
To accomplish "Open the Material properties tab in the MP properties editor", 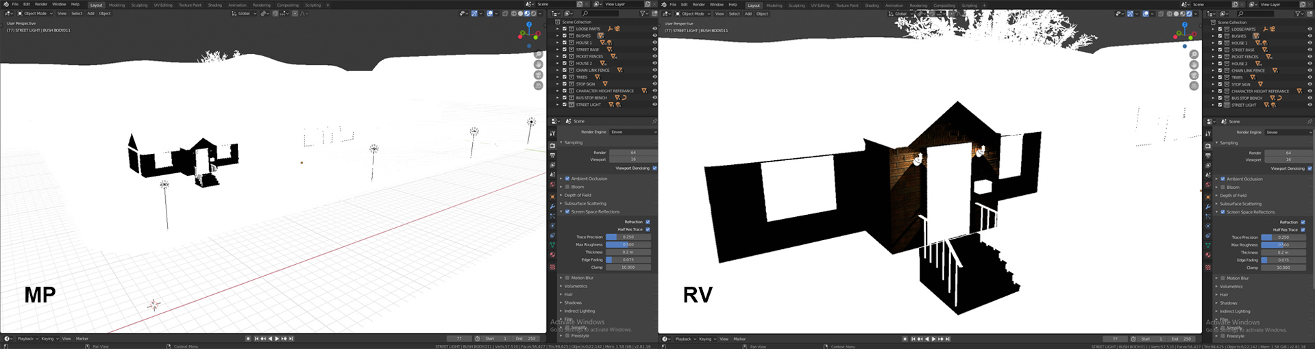I will tap(552, 255).
